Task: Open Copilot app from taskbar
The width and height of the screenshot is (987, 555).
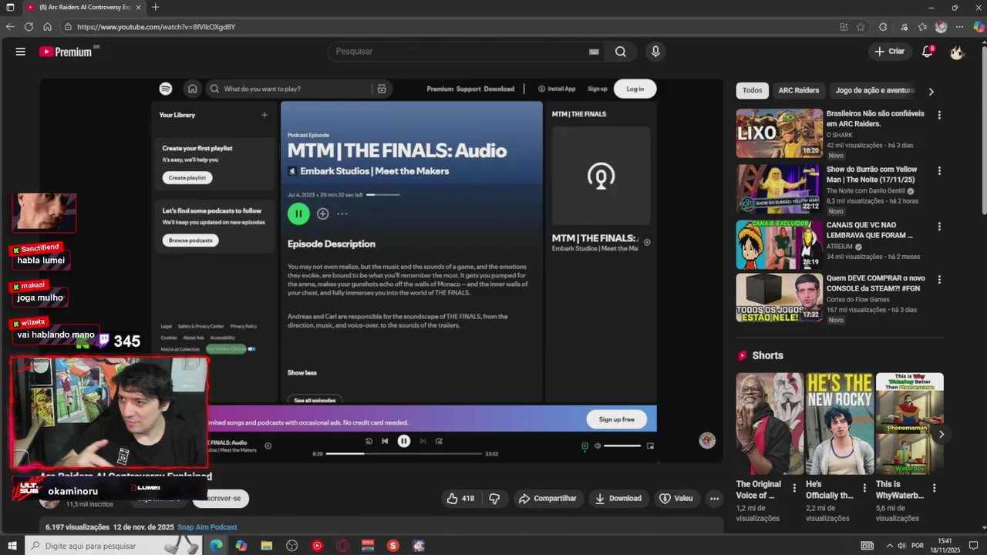Action: pos(241,546)
